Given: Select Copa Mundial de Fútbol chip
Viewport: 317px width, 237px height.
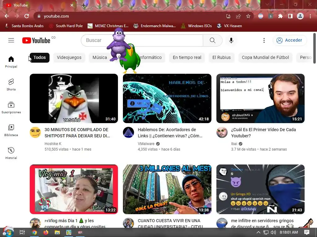Looking at the screenshot, I should (x=265, y=57).
